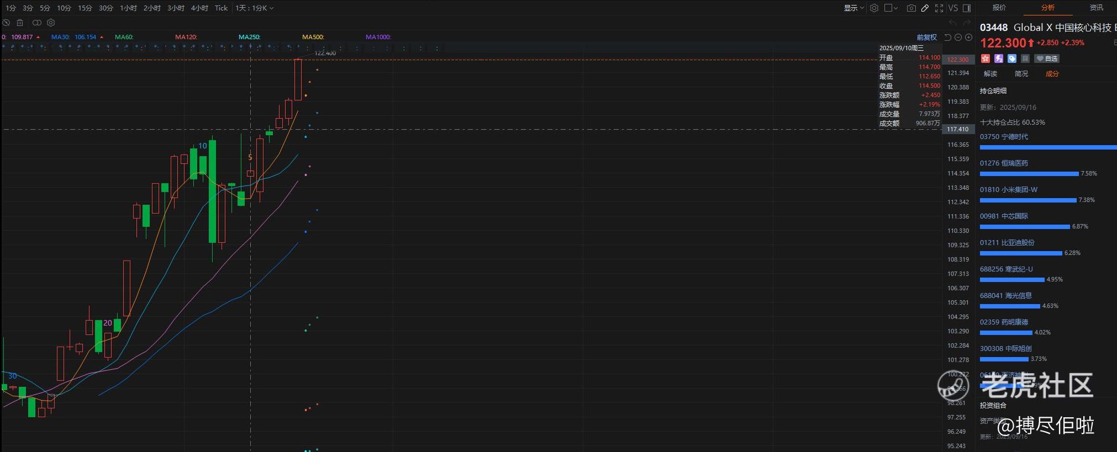Click the hide-drawings eye-slash icon
This screenshot has width=1117, height=452.
[x=6, y=23]
